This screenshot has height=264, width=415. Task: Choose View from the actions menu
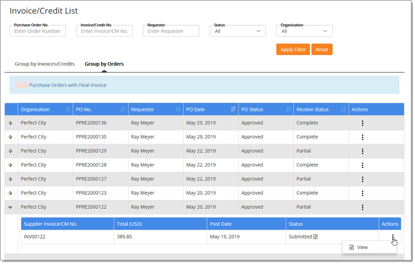pyautogui.click(x=362, y=247)
